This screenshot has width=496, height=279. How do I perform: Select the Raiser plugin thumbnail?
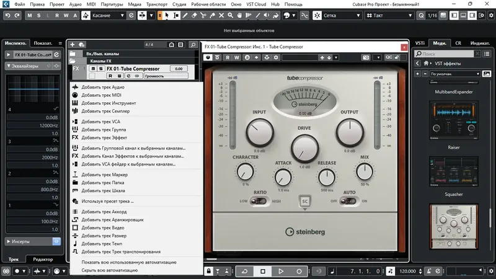(x=454, y=121)
